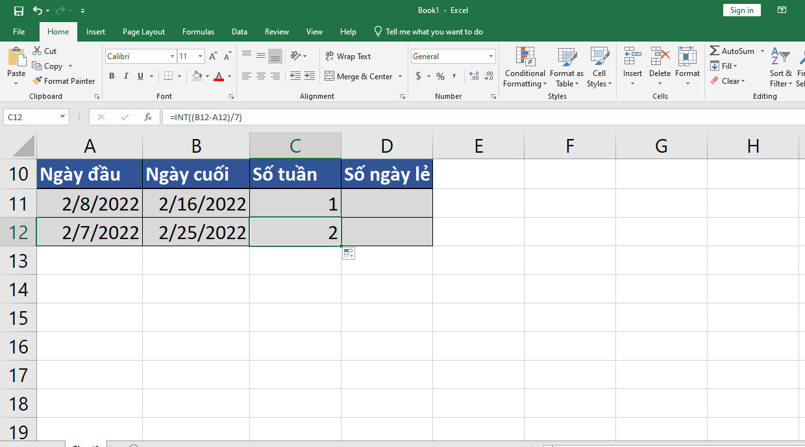The image size is (805, 447).
Task: Click Decrease Decimal icon
Action: point(489,77)
